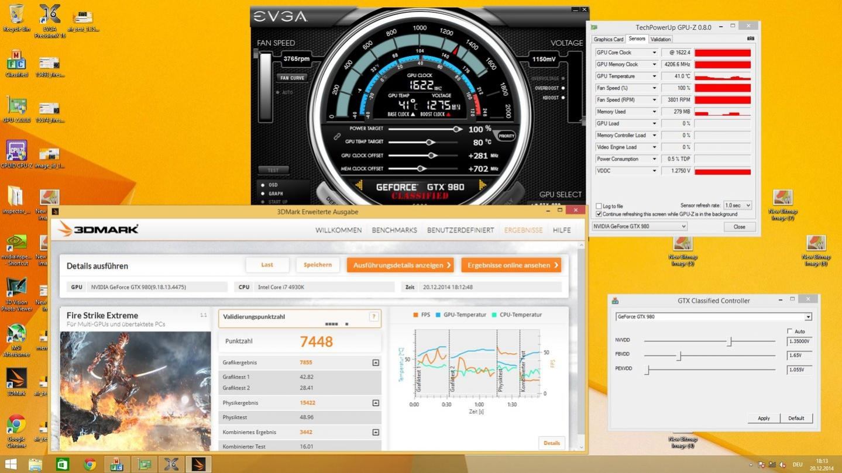
Task: Click left GPU arrow in PrecisionX
Action: 359,186
